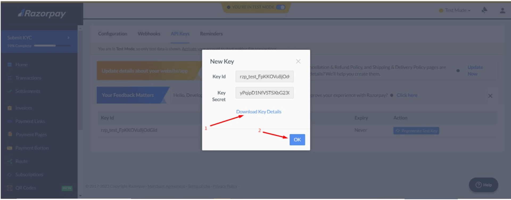Expand the Submit KYC chevron
Image resolution: width=511 pixels, height=200 pixels.
[68, 38]
